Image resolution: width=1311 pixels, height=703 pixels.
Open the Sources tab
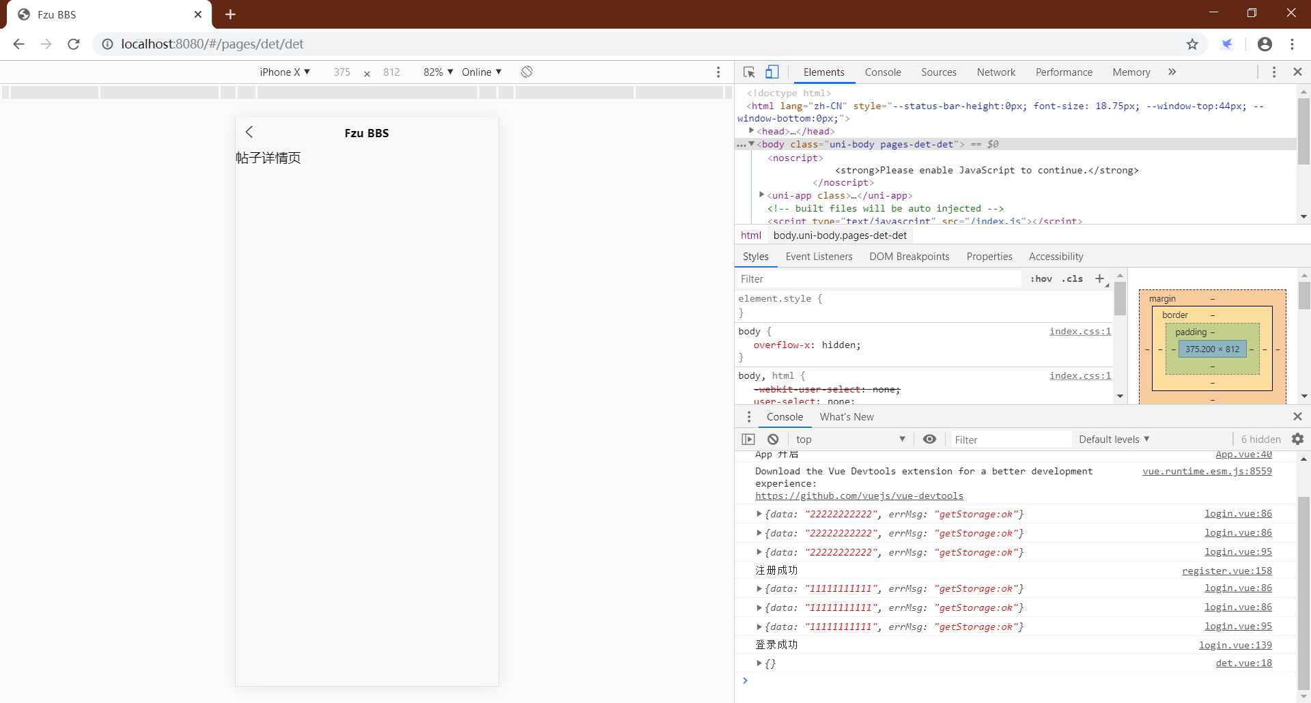[x=938, y=72]
